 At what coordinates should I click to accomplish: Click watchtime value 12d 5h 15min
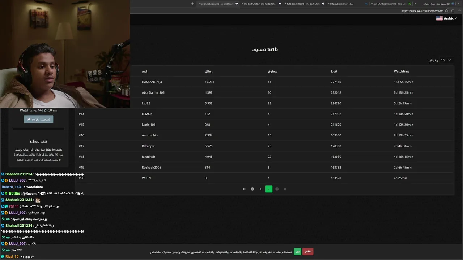point(403,82)
